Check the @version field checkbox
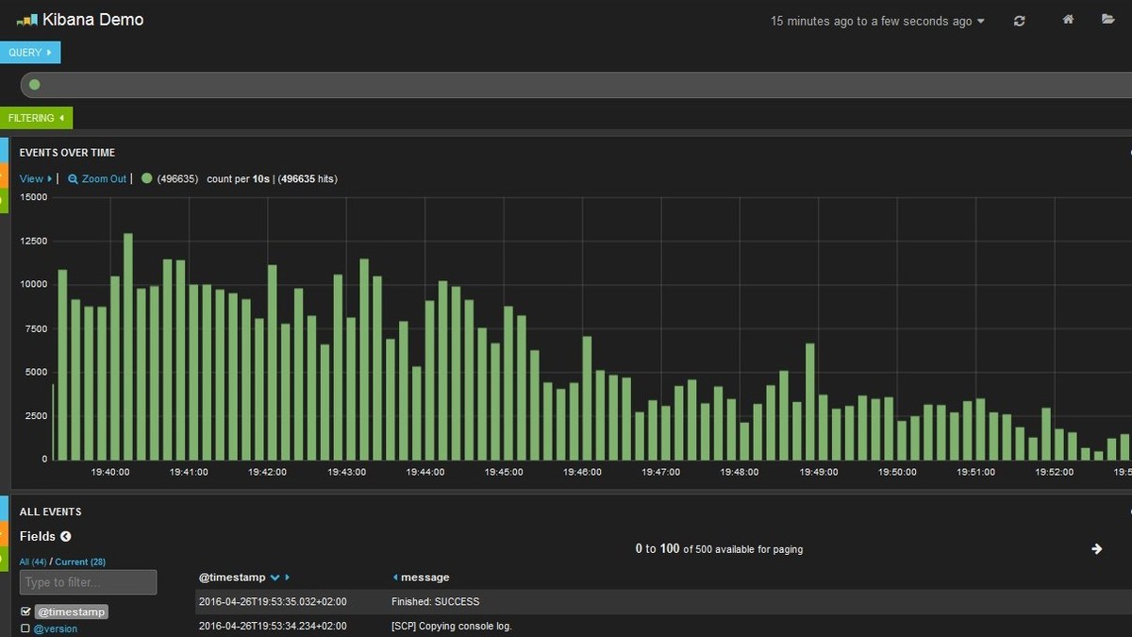 click(x=25, y=629)
